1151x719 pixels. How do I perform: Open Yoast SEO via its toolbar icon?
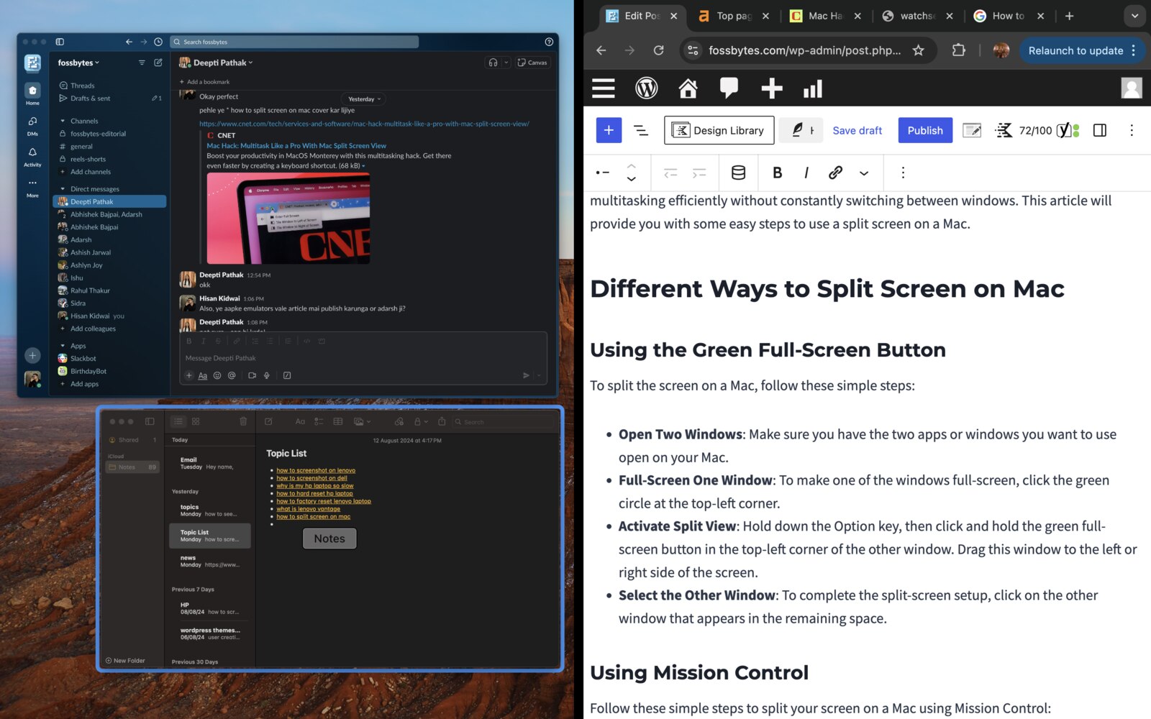(1063, 130)
